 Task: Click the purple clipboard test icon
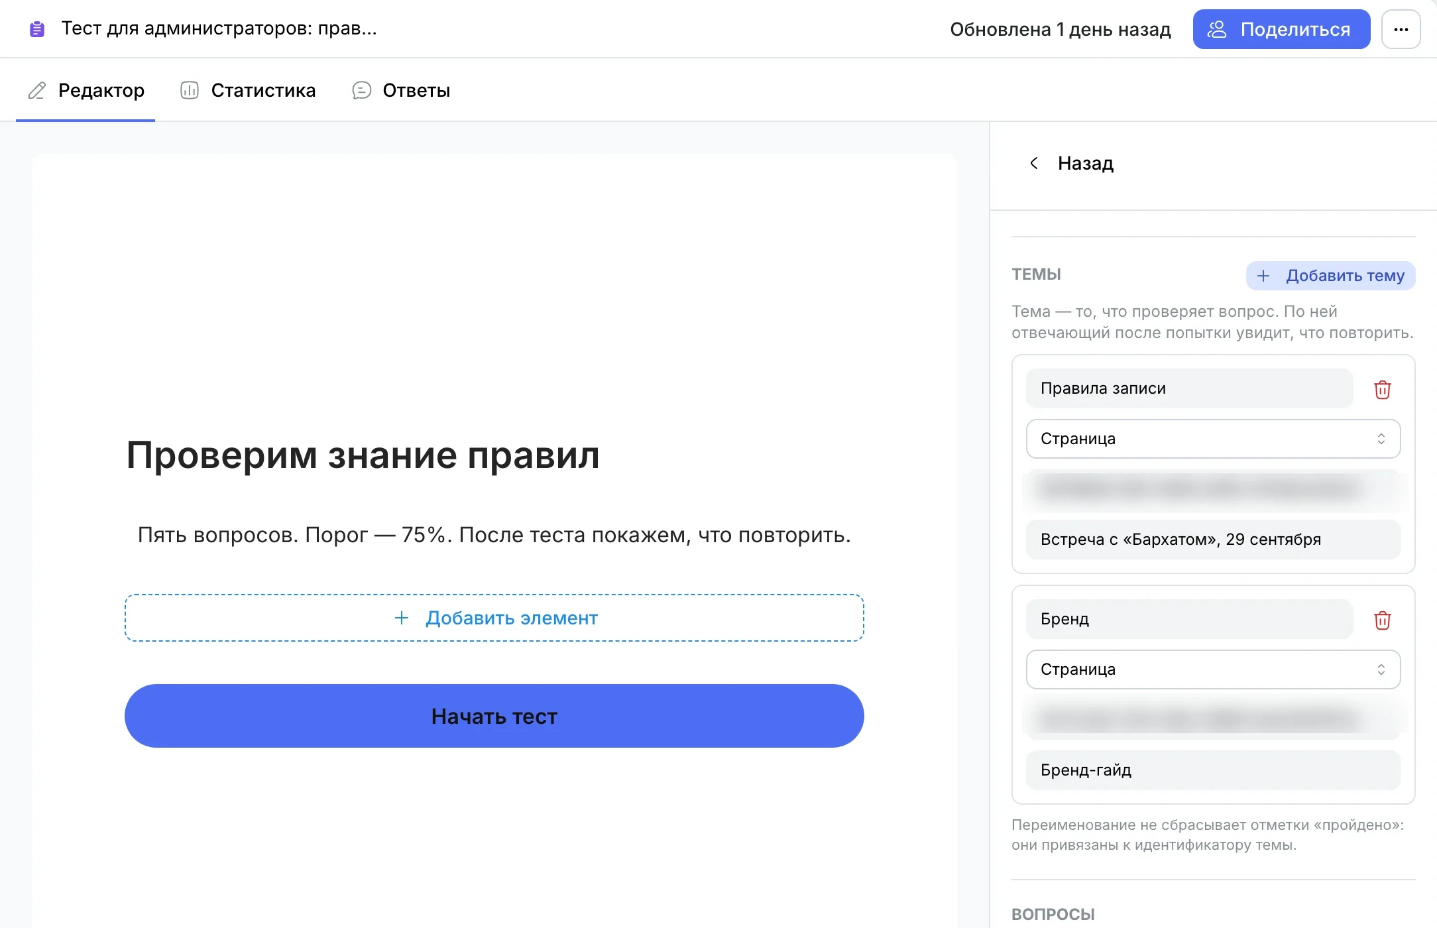coord(37,29)
